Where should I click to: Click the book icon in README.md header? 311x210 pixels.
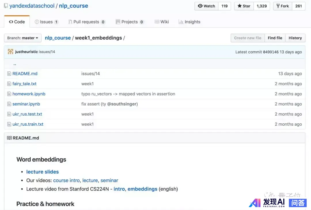(x=9, y=138)
